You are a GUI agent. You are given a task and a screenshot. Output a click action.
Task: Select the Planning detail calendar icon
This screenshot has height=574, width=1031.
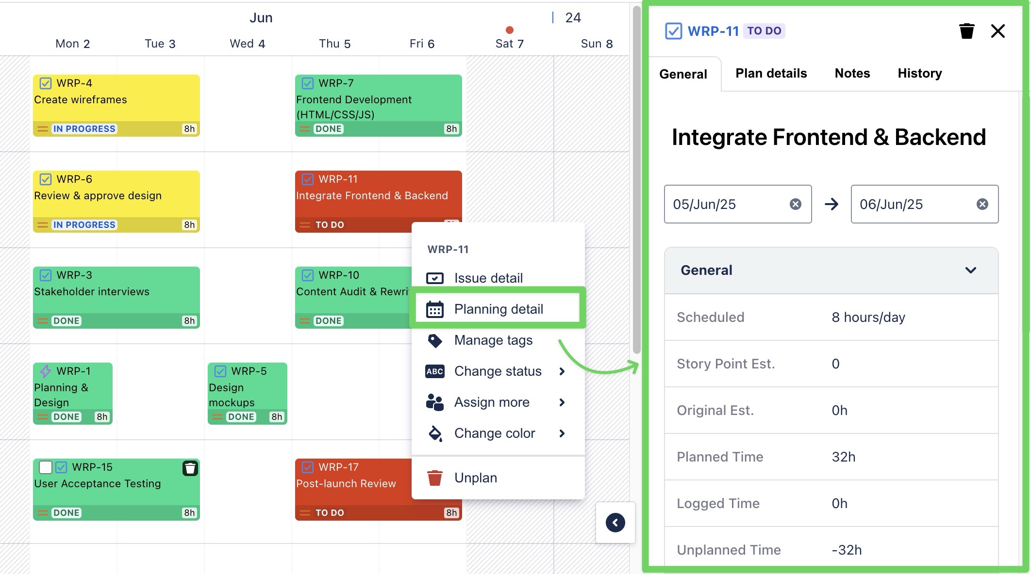[x=435, y=309]
